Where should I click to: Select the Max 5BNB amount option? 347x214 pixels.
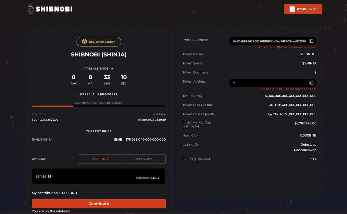144,159
